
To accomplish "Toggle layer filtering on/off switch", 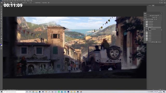I will pos(158,16).
